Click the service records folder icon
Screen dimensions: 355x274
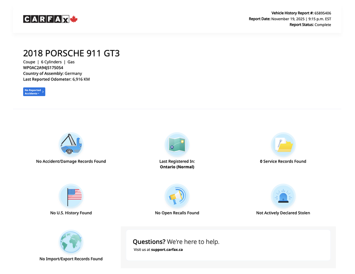pyautogui.click(x=283, y=145)
